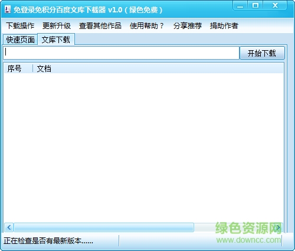This screenshot has width=295, height=251.
Task: Open the 下载操作 menu
Action: [20, 25]
